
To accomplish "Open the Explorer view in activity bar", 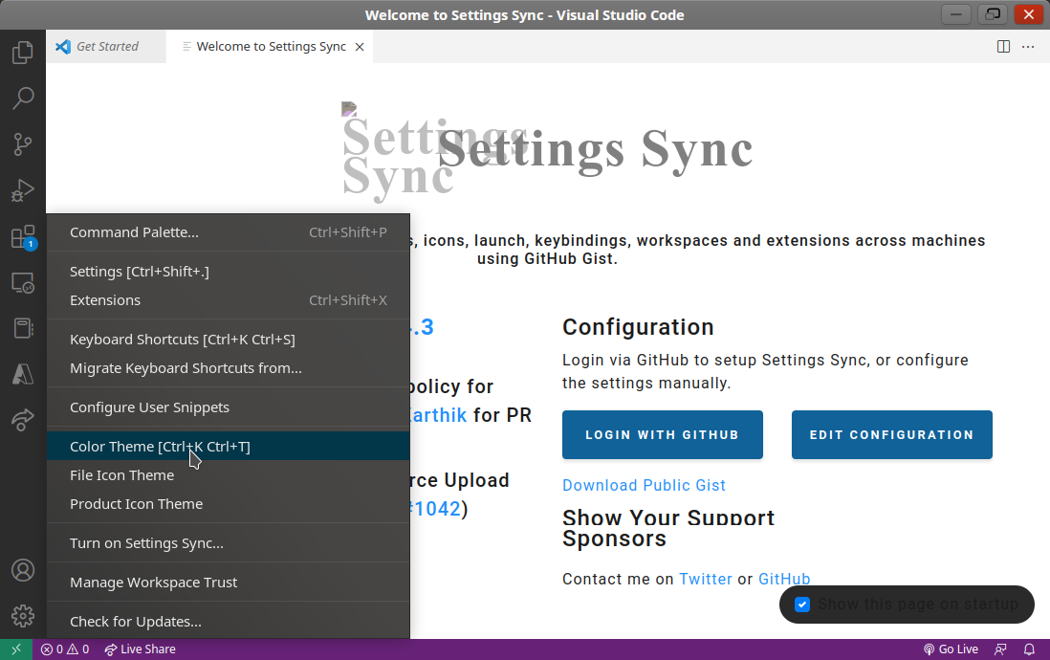I will tap(23, 53).
